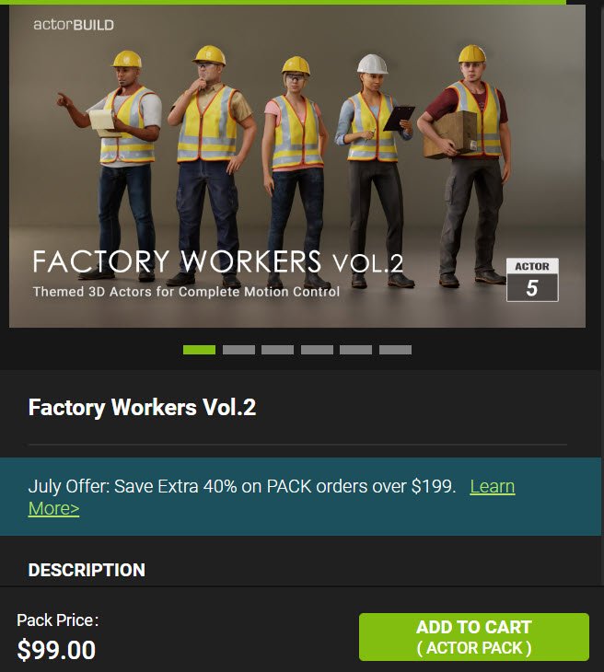Image resolution: width=604 pixels, height=672 pixels.
Task: Select the worker wearing the white hard hat
Action: pyautogui.click(x=374, y=169)
